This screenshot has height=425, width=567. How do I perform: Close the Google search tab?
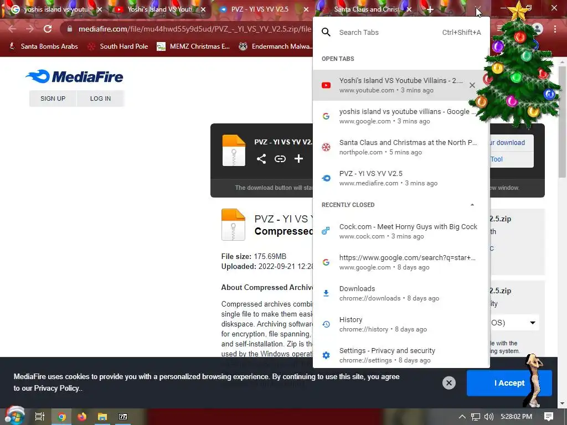(100, 10)
